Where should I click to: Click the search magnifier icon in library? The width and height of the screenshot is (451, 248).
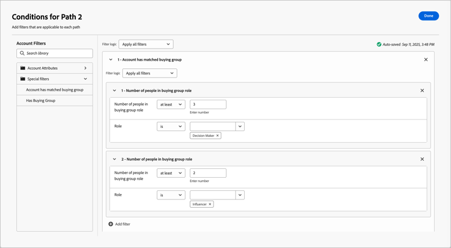click(22, 53)
